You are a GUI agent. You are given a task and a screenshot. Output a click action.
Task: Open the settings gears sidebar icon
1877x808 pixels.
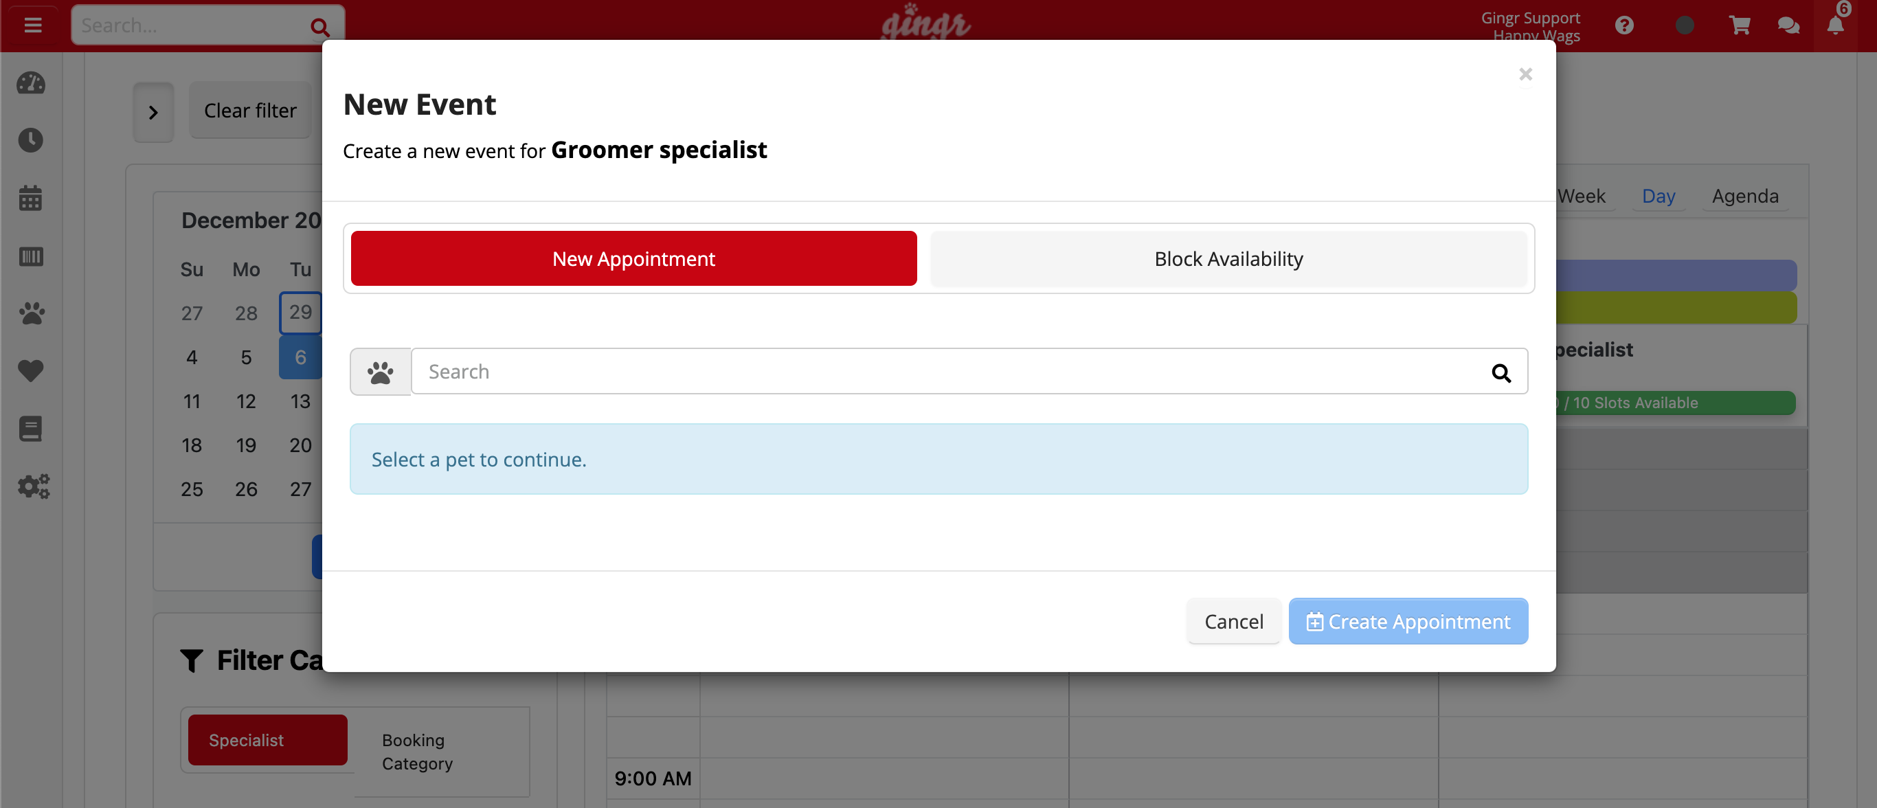point(34,486)
